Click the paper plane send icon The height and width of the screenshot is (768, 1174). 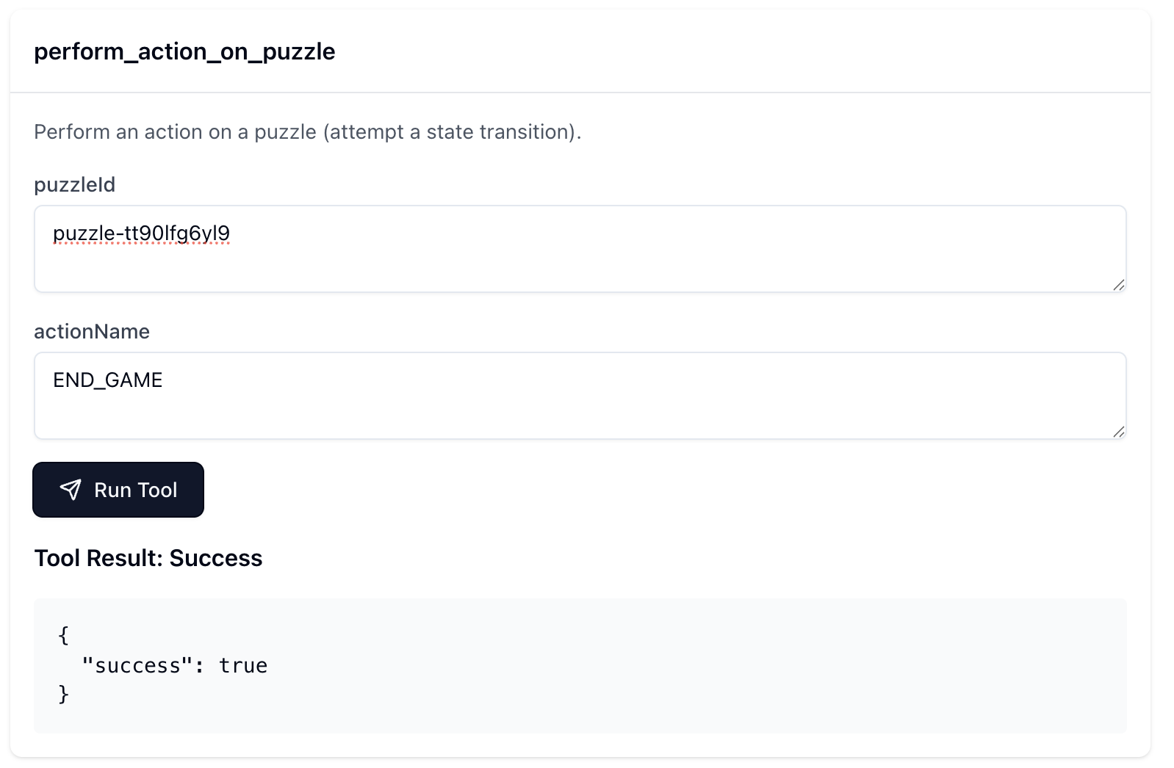click(71, 490)
